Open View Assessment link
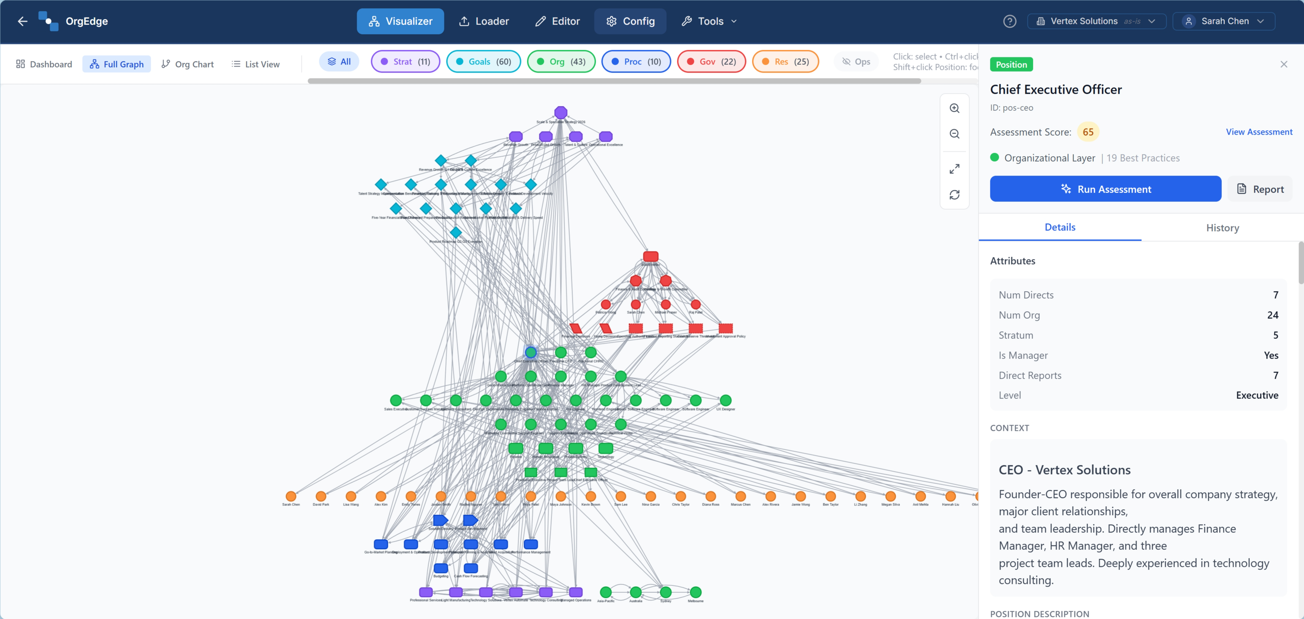This screenshot has height=619, width=1304. (x=1259, y=132)
